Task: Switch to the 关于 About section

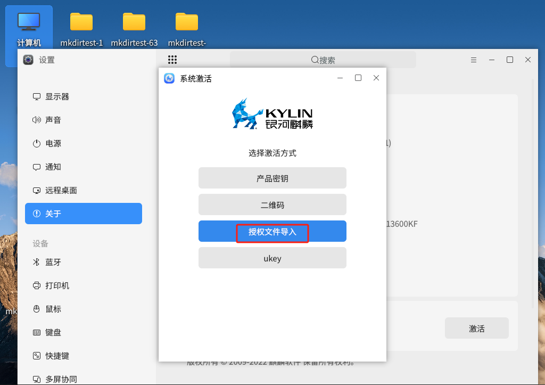Action: [84, 214]
